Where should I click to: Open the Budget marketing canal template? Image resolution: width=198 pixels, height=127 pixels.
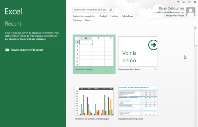coord(138,101)
